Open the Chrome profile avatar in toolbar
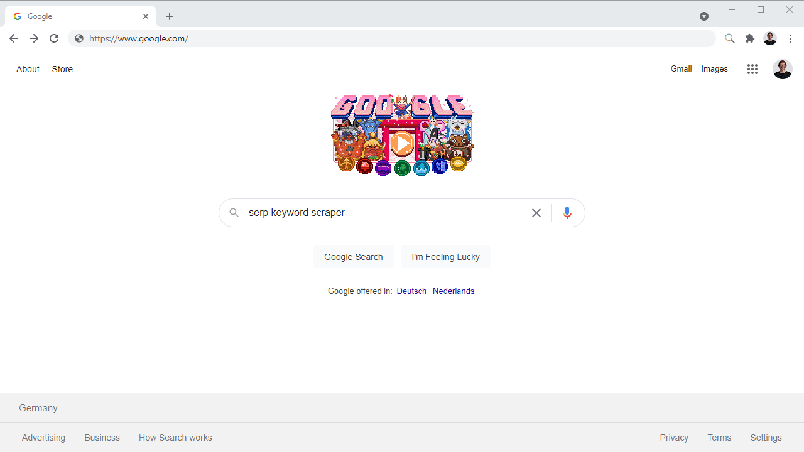 tap(770, 38)
